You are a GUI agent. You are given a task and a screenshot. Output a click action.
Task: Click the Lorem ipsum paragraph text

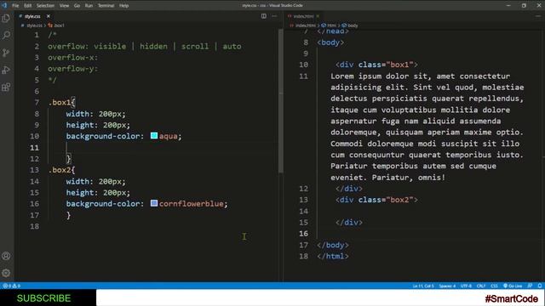point(427,127)
